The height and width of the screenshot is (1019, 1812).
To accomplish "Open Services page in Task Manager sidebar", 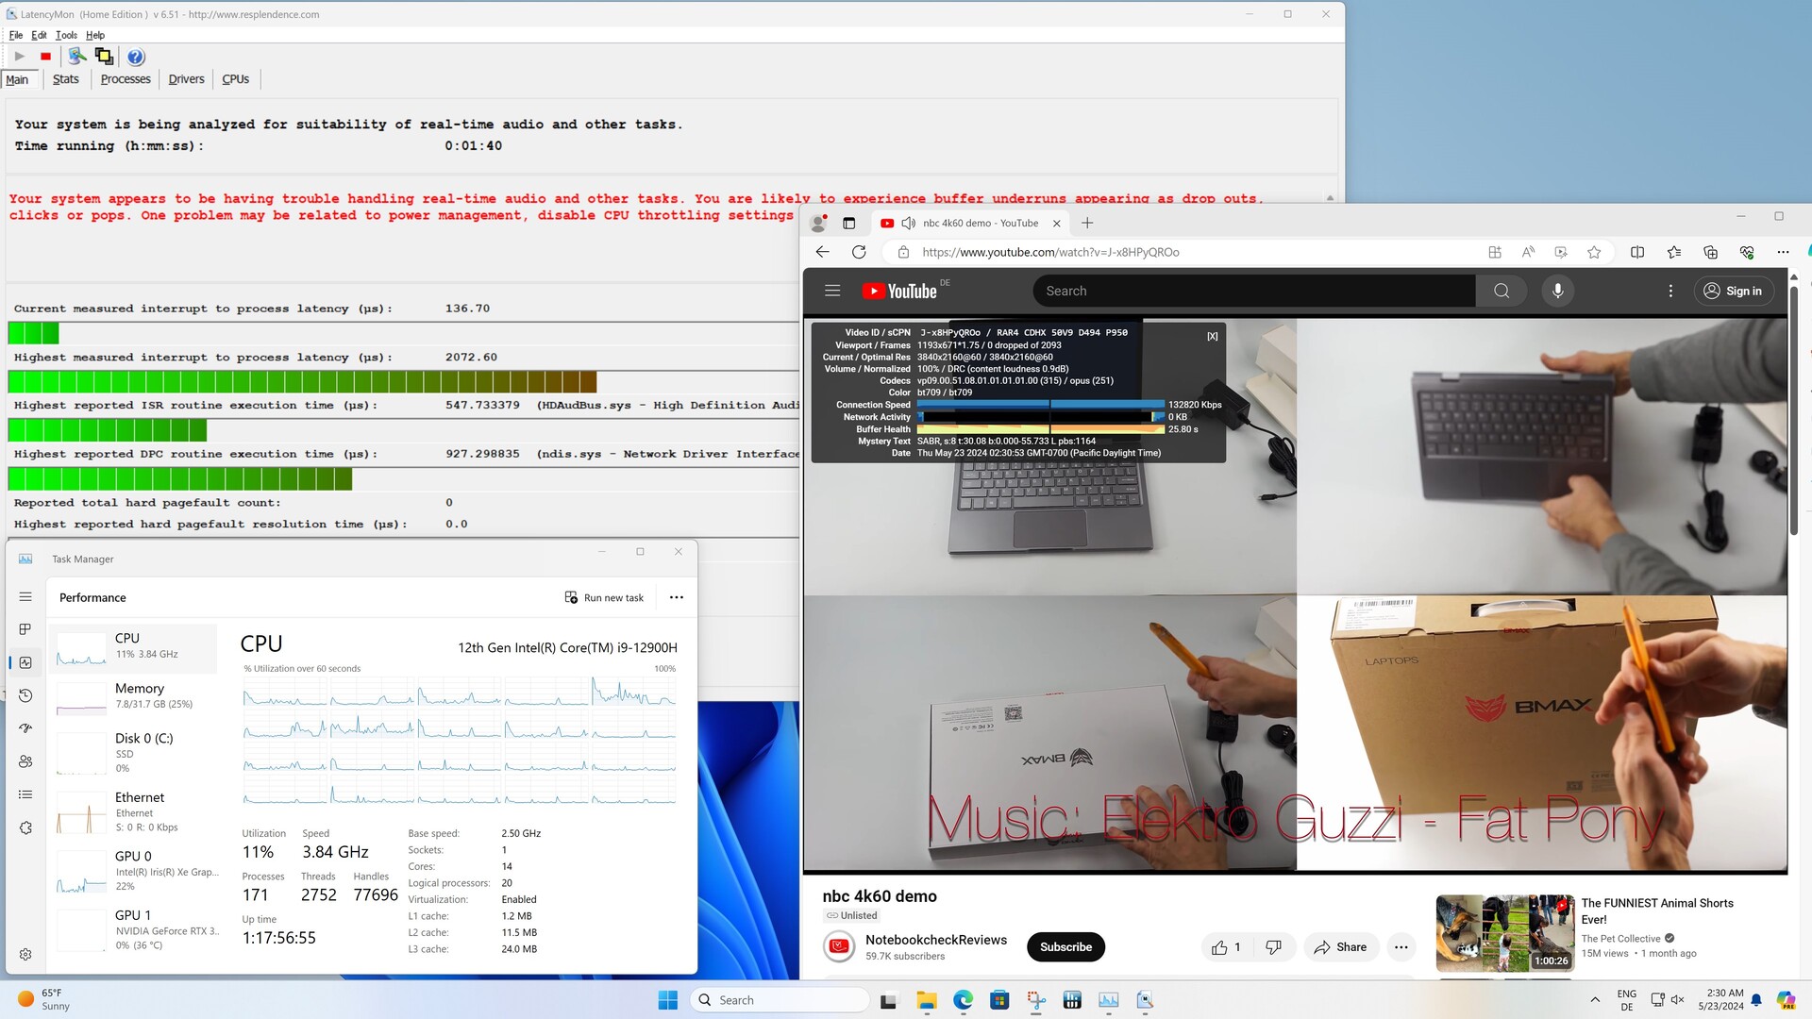I will click(x=25, y=827).
